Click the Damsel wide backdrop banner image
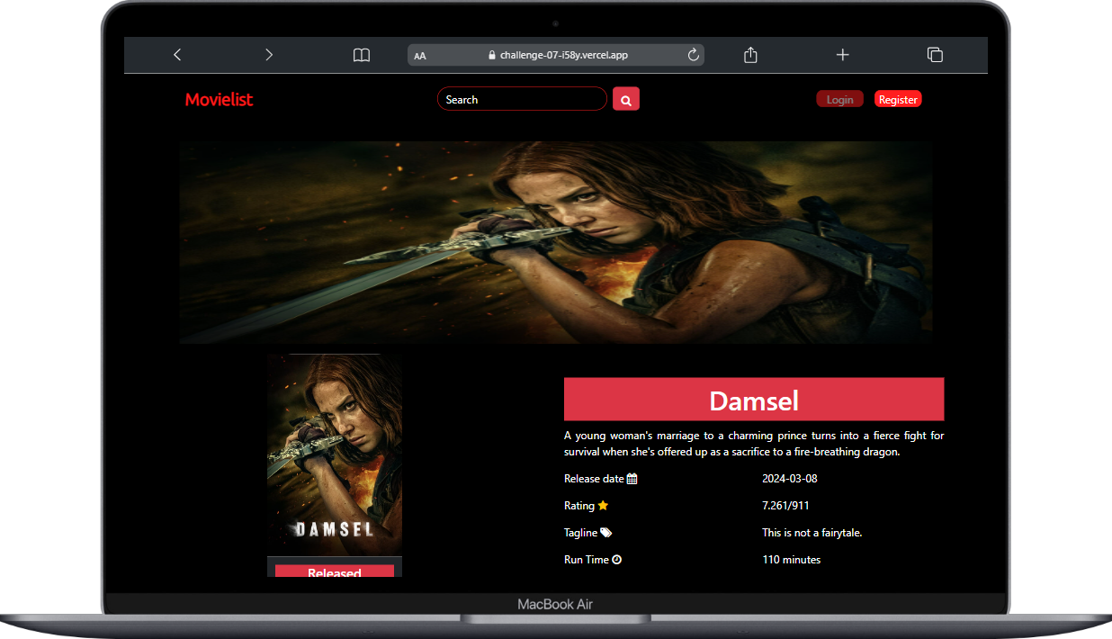The image size is (1112, 639). (556, 242)
